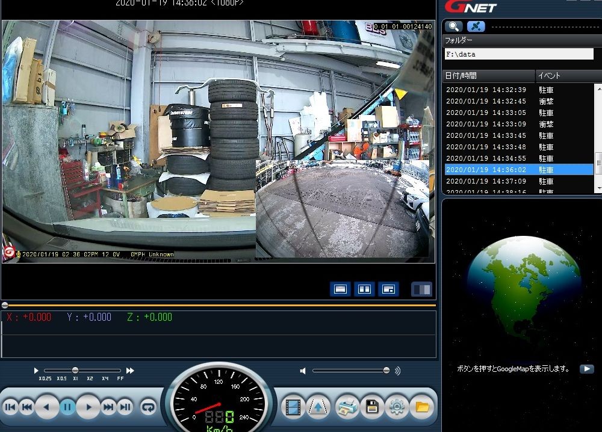Viewport: 602px width, 432px height.
Task: Select recording 2020/01/19 14:34:55
Action: 519,158
